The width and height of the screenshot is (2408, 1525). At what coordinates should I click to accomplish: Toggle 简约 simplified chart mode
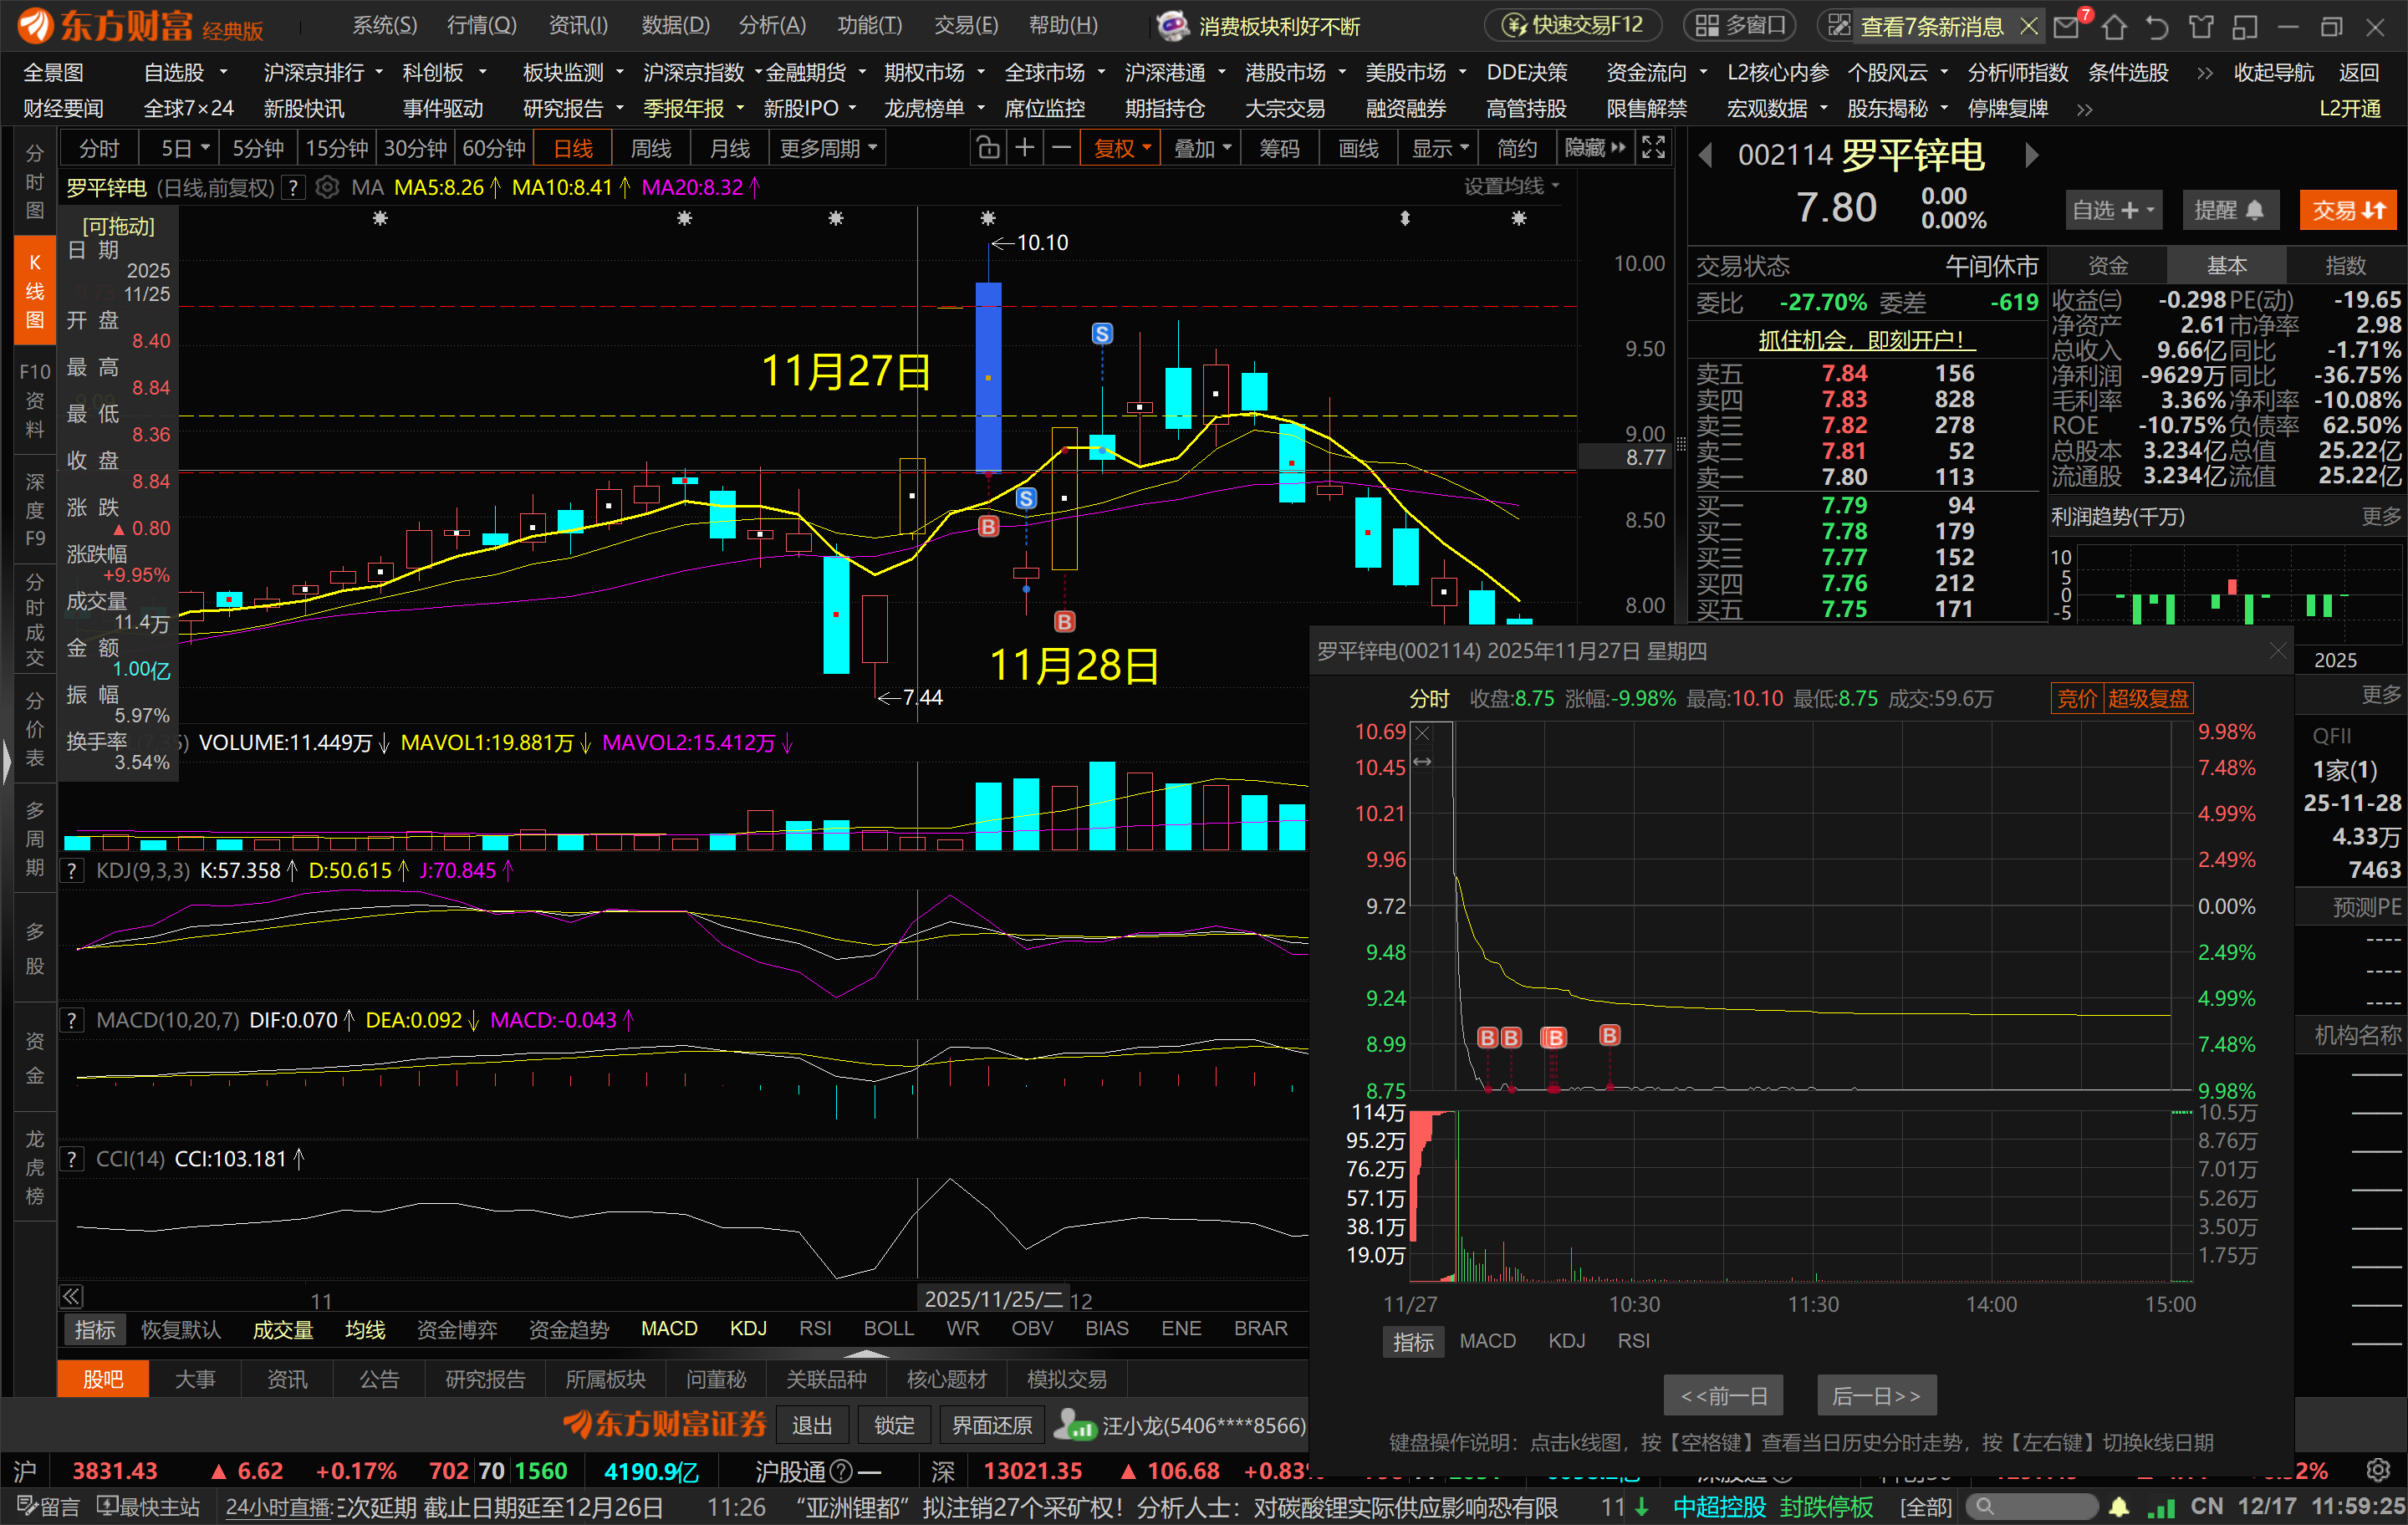(x=1516, y=149)
